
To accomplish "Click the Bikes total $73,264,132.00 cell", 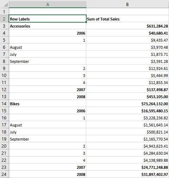I will 127,103.
